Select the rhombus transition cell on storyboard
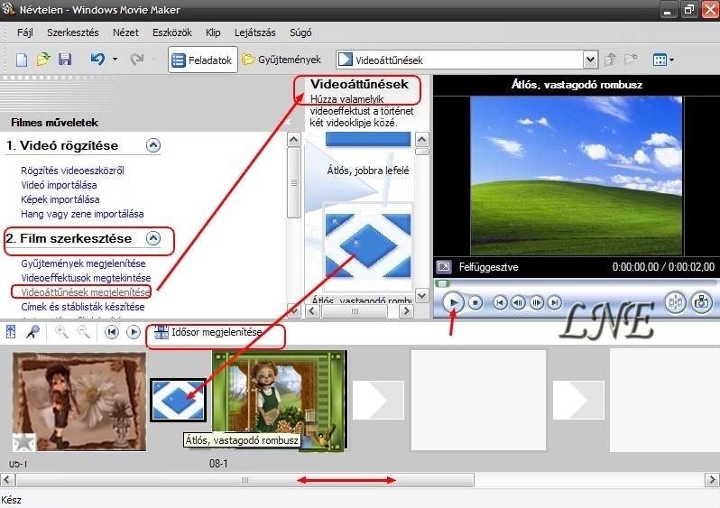Screen dimensions: 720x508 point(178,400)
